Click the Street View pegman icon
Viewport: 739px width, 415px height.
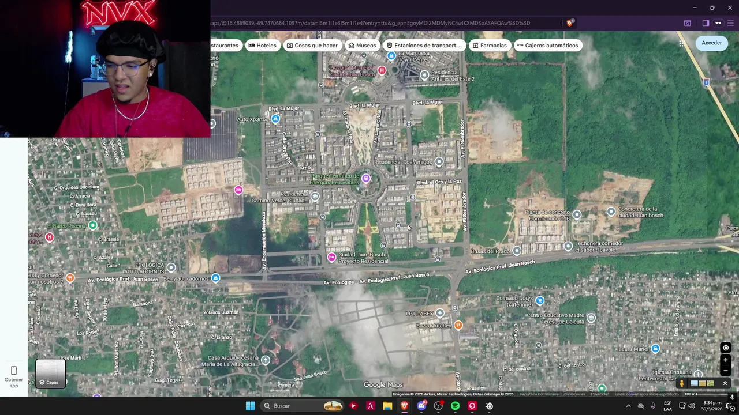pos(682,383)
